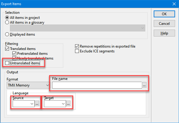179x123 pixels.
Task: Expand the Source language dropdown
Action: coord(24,104)
